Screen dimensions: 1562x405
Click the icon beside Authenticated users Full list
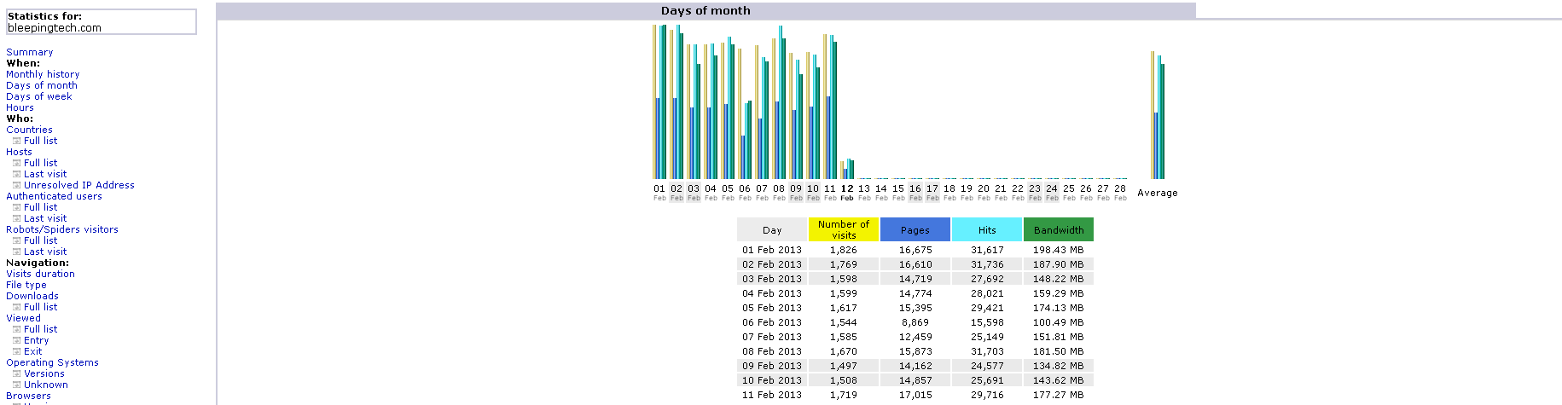coord(16,207)
